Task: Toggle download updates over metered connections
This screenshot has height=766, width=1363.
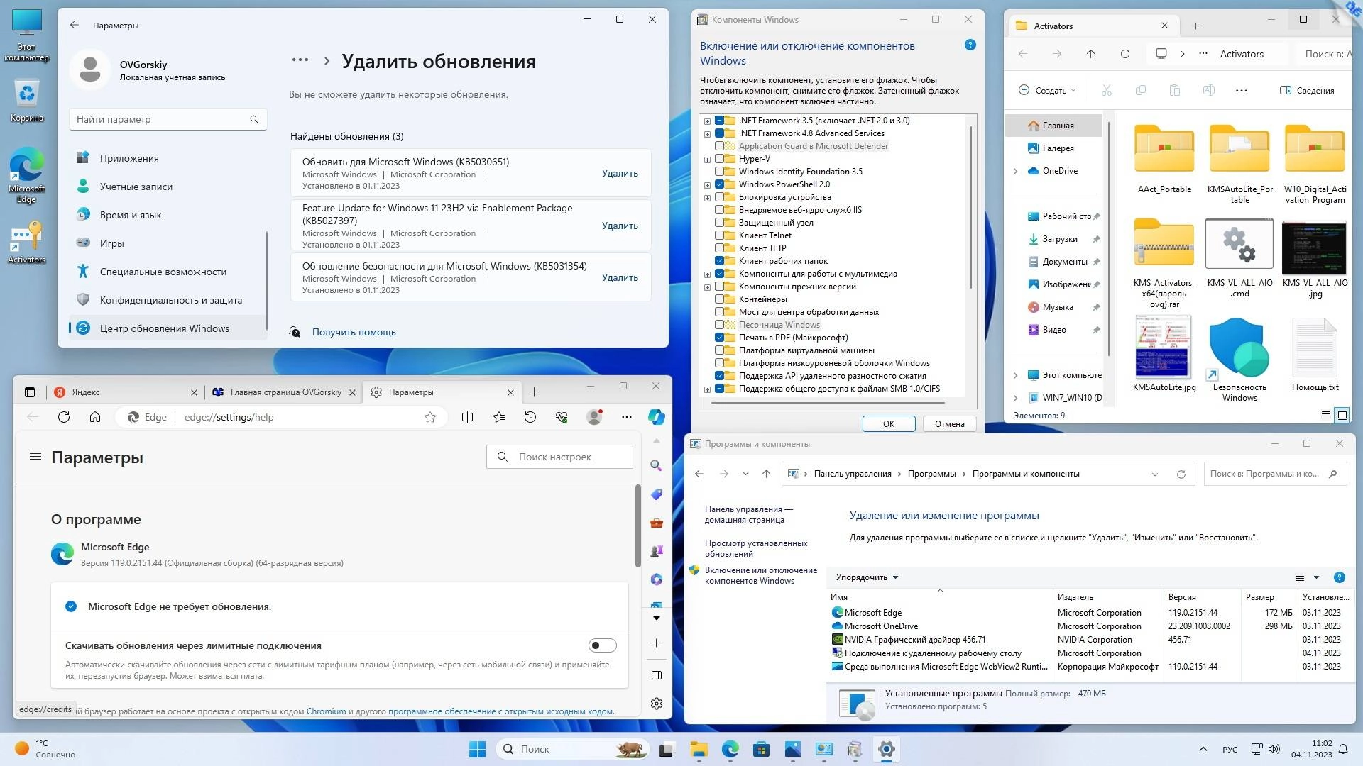Action: click(x=602, y=645)
